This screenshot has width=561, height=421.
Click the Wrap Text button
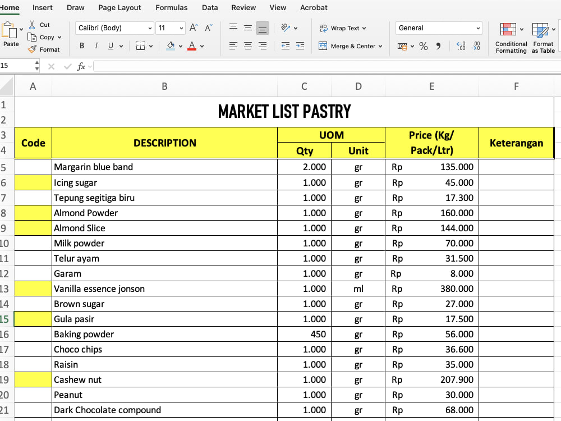[342, 28]
